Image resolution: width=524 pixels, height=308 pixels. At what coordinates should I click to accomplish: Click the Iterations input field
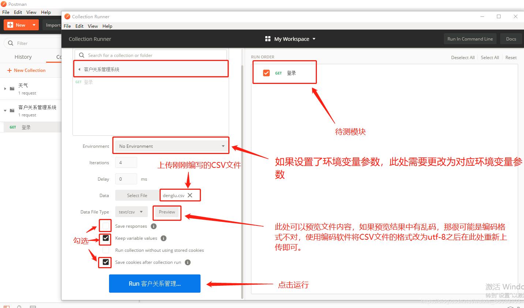[x=126, y=162]
